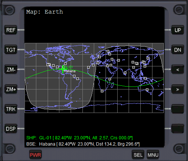The width and height of the screenshot is (188, 161).
Task: Click the base marker on eastern US coast
Action: click(65, 63)
